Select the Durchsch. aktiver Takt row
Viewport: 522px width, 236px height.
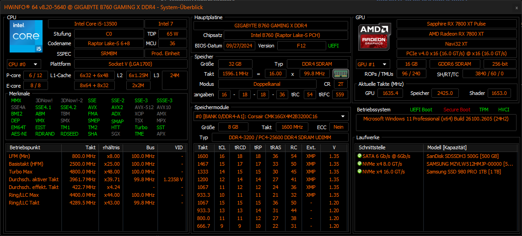[x=97, y=179]
